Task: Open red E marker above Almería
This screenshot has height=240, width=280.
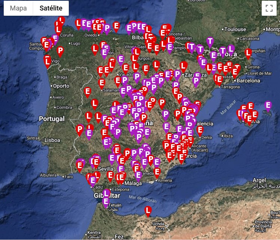Action: click(x=157, y=172)
